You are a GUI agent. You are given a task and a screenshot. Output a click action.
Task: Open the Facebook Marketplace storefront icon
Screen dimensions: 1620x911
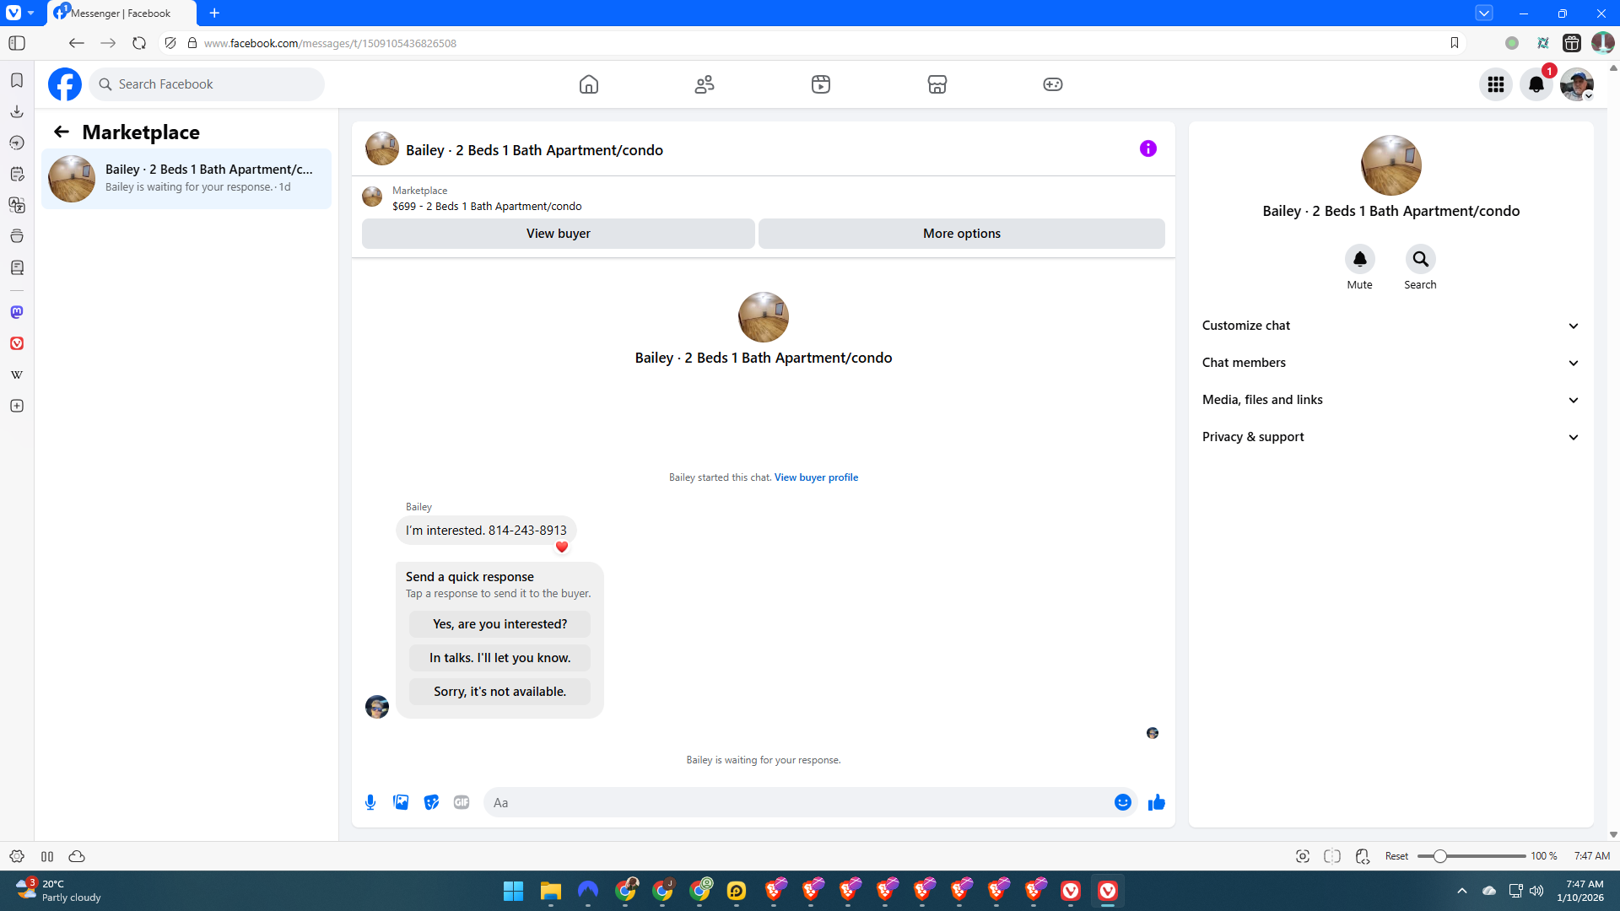[x=937, y=84]
